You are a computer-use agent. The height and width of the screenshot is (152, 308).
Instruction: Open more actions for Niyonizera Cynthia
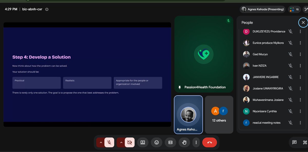(300, 111)
